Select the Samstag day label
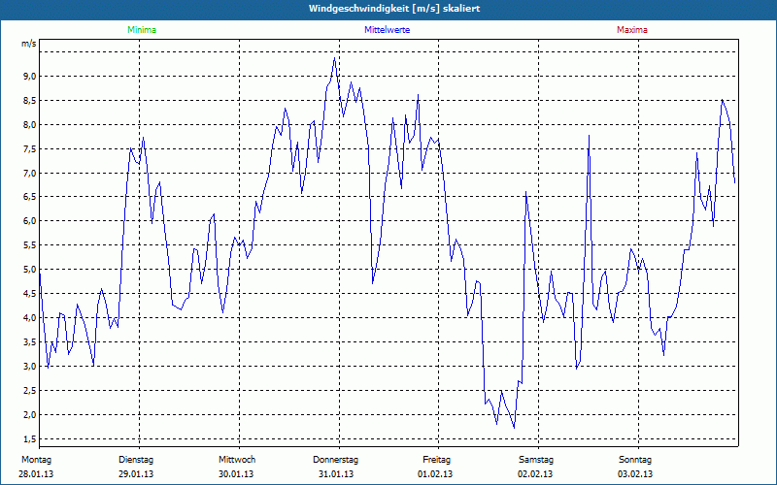 click(536, 460)
